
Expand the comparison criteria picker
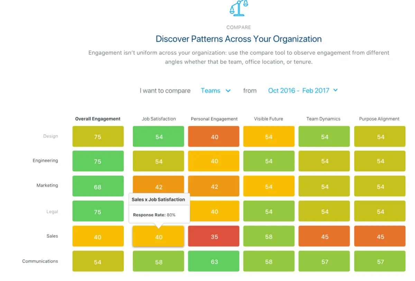click(x=216, y=91)
